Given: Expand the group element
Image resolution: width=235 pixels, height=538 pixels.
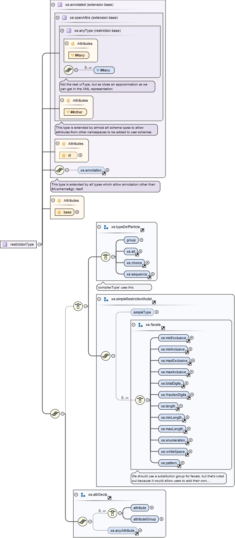Looking at the screenshot, I should coord(142,240).
